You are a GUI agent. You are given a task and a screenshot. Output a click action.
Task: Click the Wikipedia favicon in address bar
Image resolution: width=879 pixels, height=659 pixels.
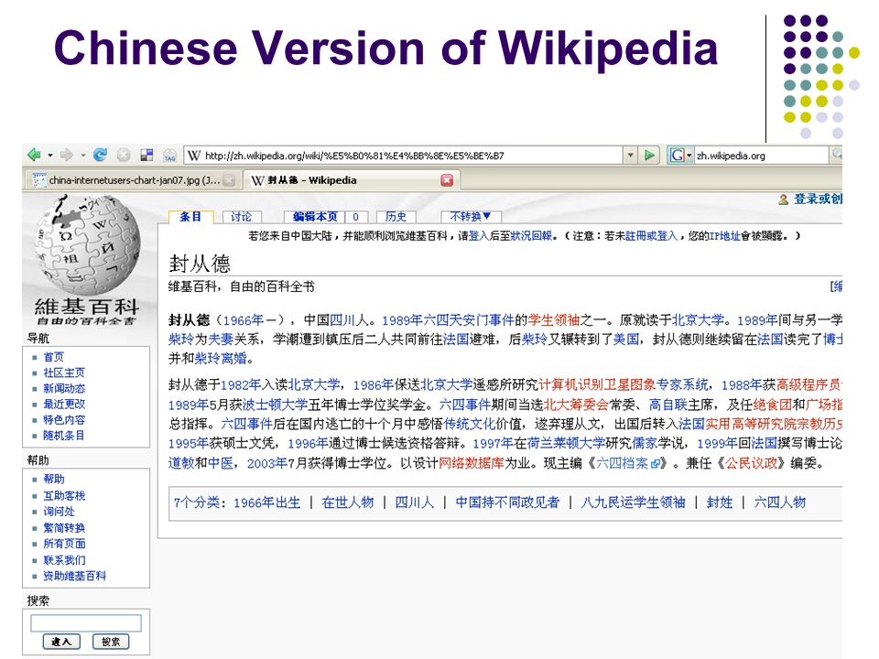pyautogui.click(x=194, y=156)
